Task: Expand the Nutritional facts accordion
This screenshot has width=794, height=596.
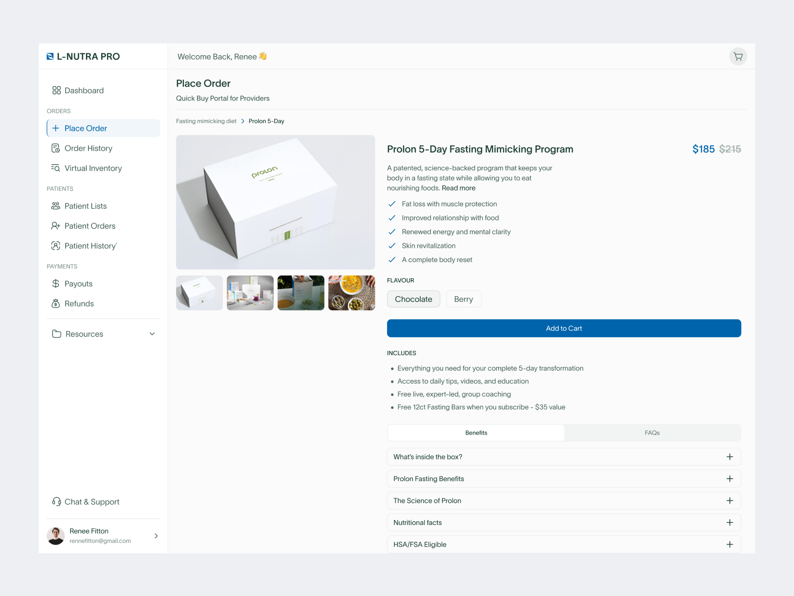Action: (563, 522)
